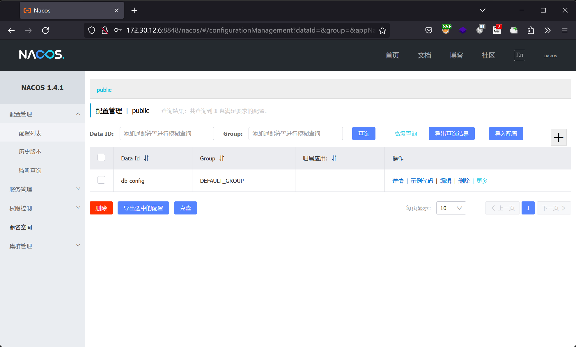
Task: Click the browser reload icon
Action: point(45,30)
